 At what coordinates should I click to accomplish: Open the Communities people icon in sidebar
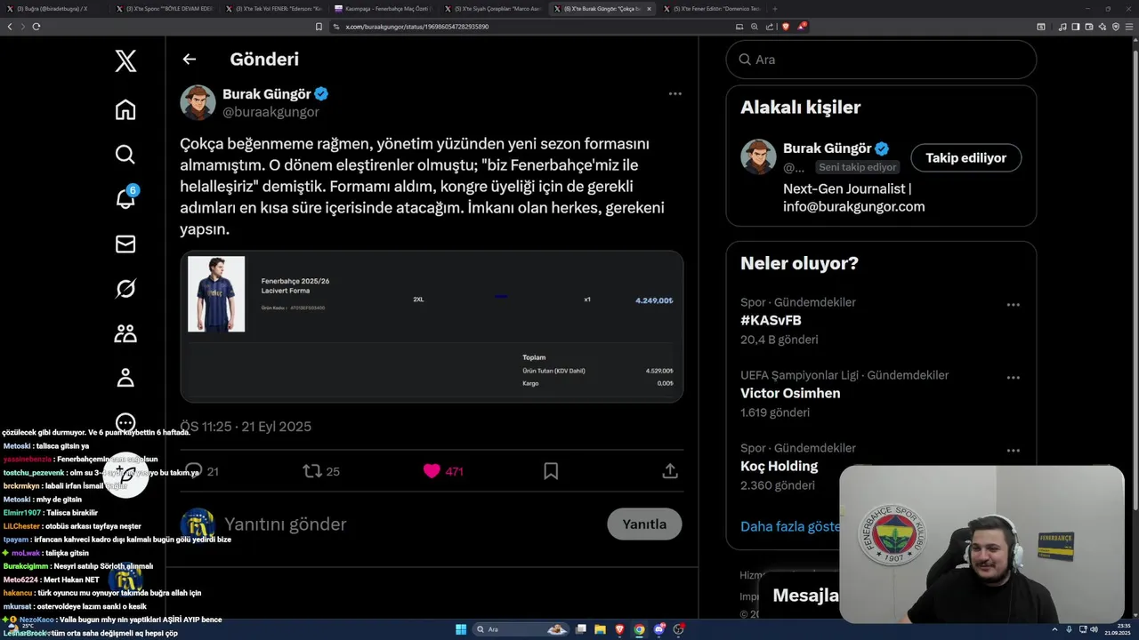pos(125,333)
